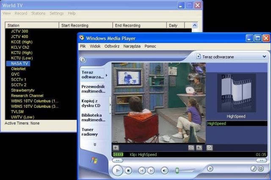The height and width of the screenshot is (180, 271).
Task: Select the Research Channel station
Action: click(27, 95)
